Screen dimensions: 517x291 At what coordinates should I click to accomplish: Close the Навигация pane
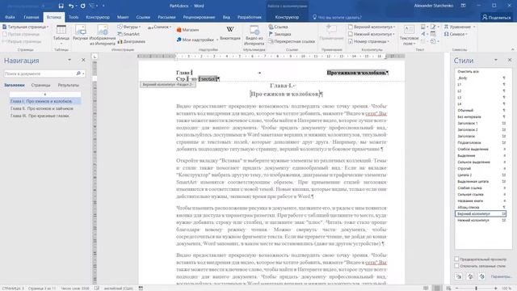click(83, 60)
